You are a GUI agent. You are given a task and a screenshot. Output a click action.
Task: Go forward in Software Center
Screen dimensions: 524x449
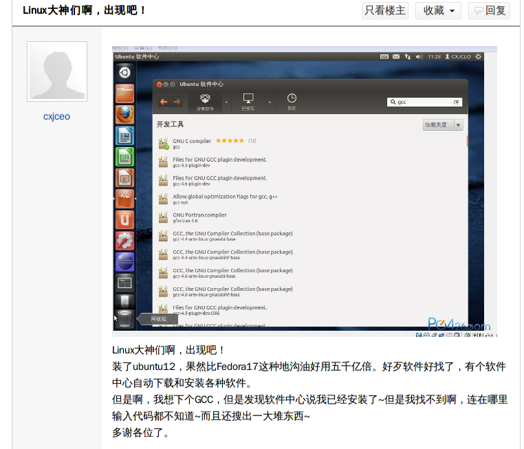[x=177, y=102]
